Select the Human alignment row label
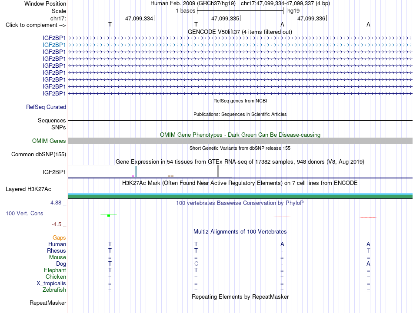 (57, 244)
